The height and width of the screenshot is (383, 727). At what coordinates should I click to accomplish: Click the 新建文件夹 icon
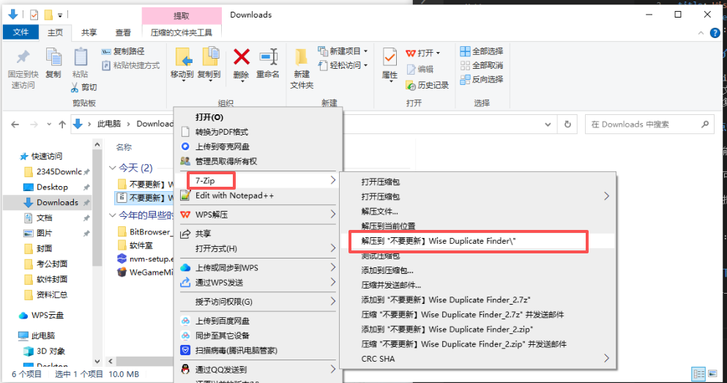[x=302, y=58]
